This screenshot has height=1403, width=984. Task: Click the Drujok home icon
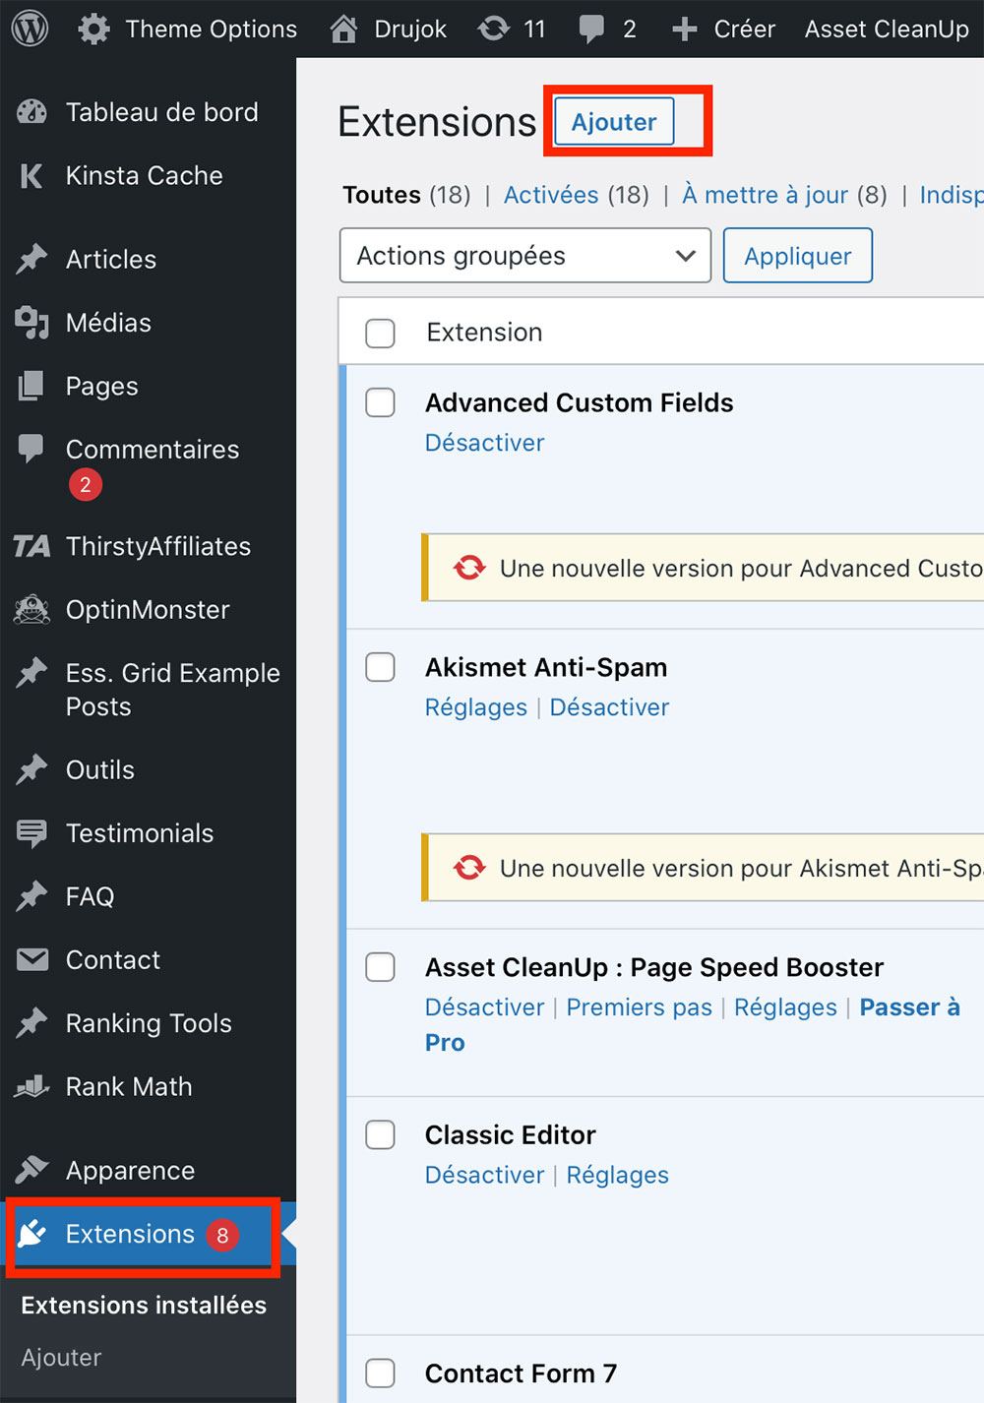[343, 29]
